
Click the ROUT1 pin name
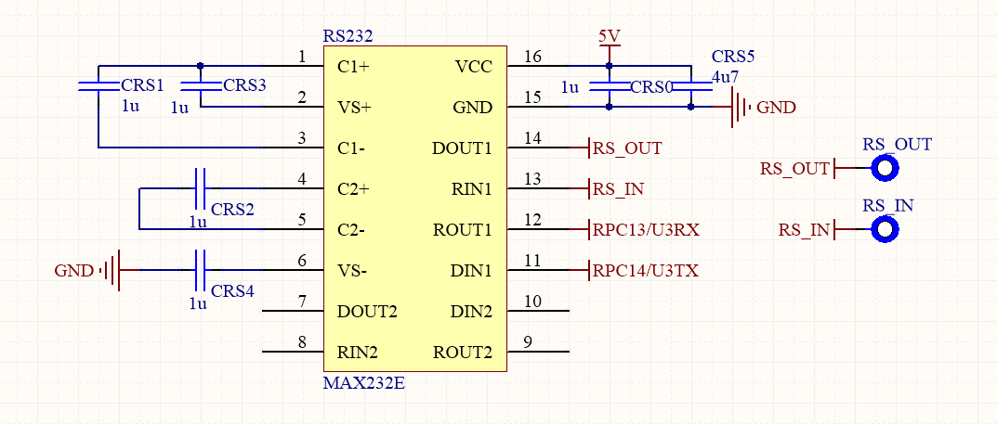(463, 230)
